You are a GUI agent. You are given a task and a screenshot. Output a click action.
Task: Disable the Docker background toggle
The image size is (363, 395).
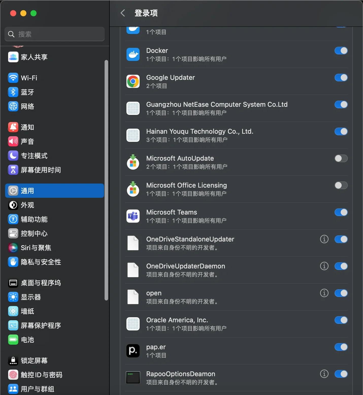pos(341,51)
